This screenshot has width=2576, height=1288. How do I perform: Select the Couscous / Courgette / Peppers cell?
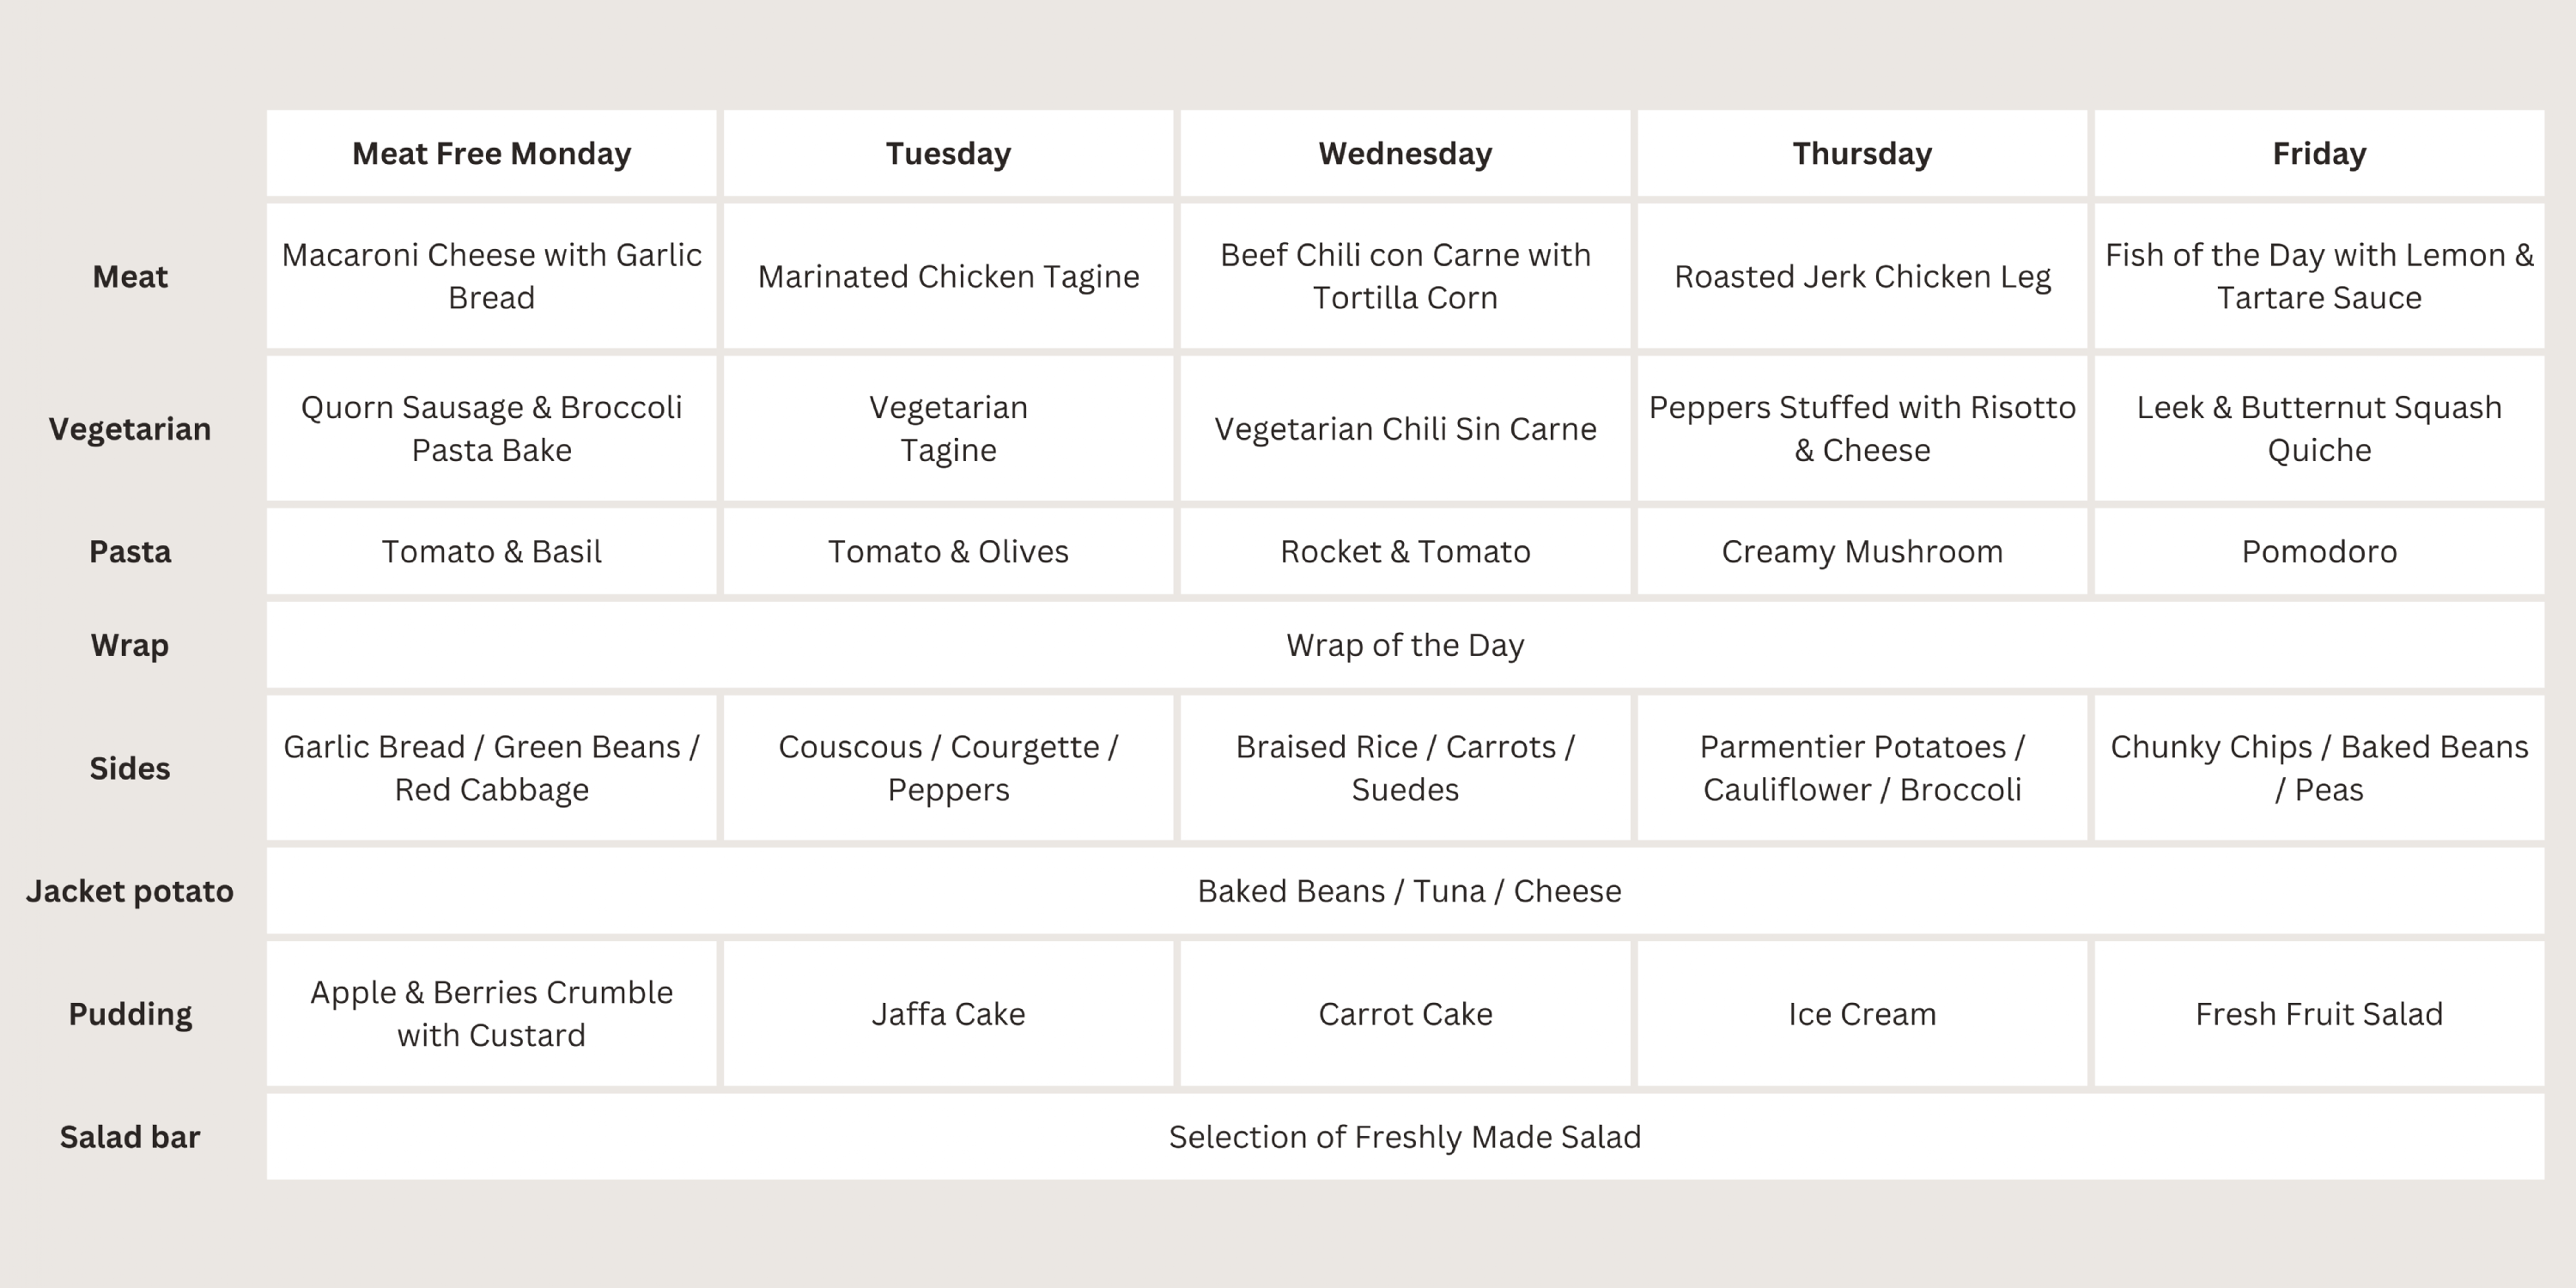pos(948,768)
